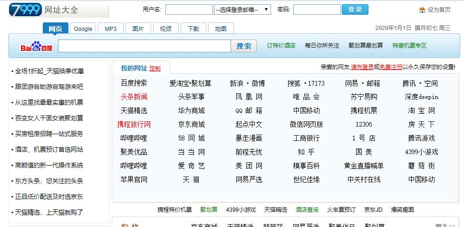This screenshot has height=227, width=464.
Task: Open the 腾讯・空间 site link
Action: (420, 84)
